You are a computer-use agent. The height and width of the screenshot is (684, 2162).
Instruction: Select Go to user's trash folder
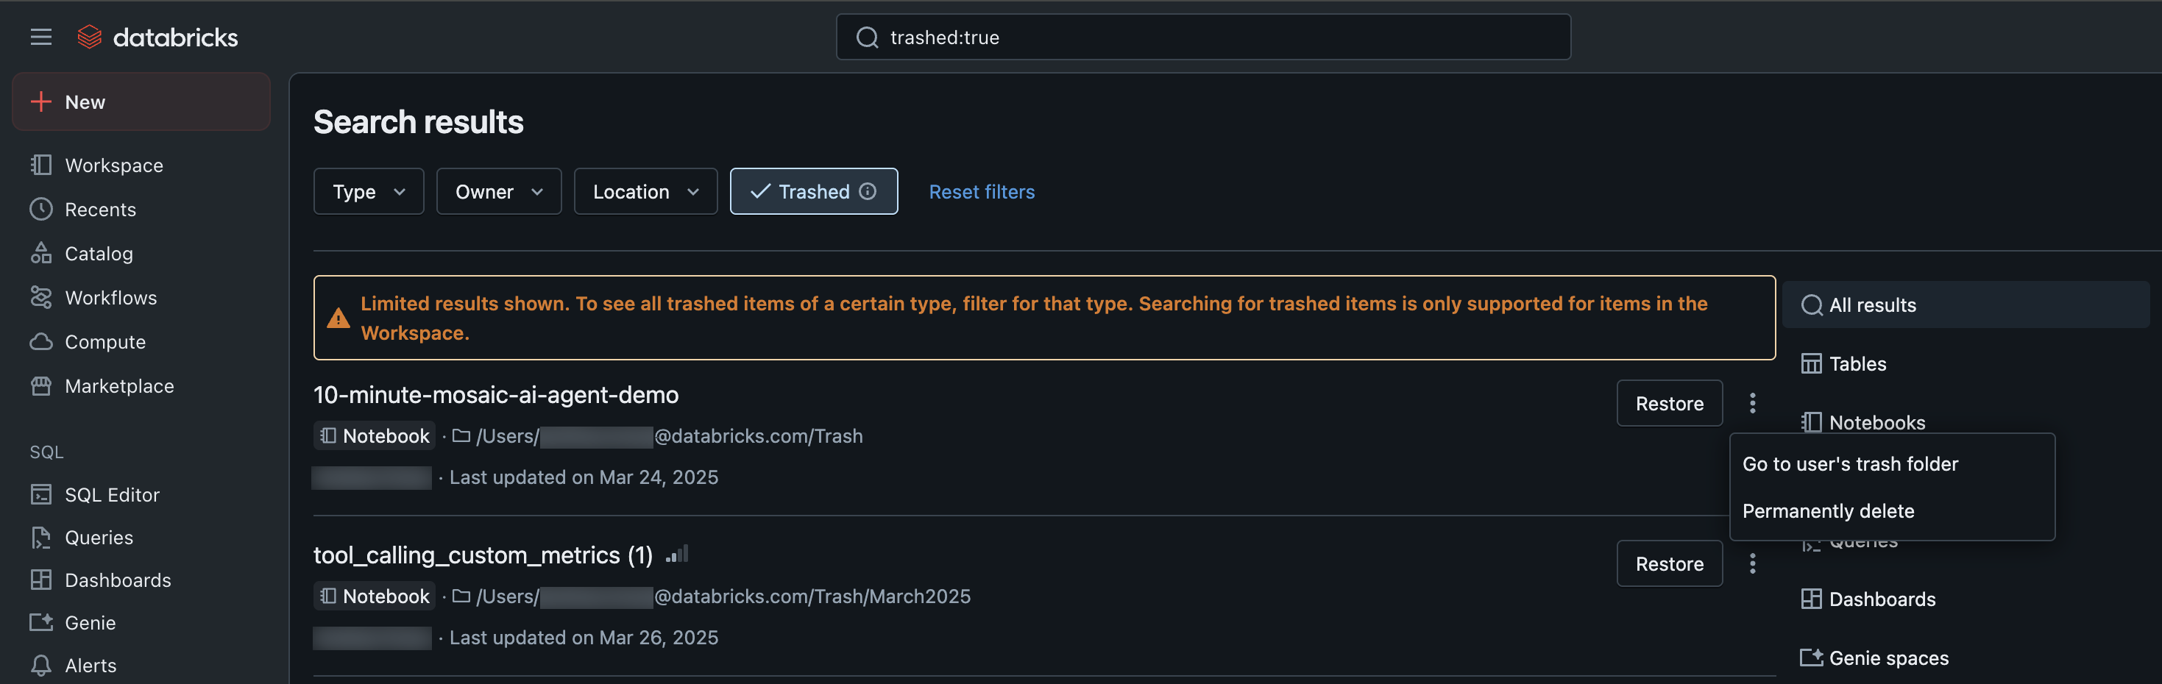1851,463
